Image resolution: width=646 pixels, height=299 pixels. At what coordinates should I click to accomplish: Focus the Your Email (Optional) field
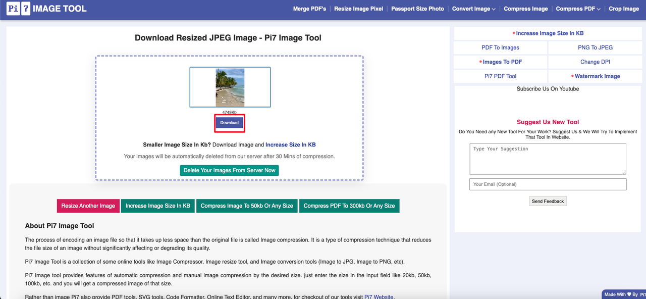point(548,184)
